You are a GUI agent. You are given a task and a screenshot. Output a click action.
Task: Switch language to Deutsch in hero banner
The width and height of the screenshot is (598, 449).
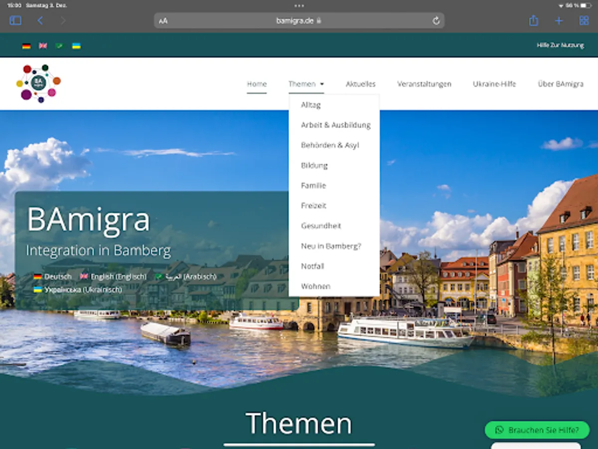[x=53, y=276]
